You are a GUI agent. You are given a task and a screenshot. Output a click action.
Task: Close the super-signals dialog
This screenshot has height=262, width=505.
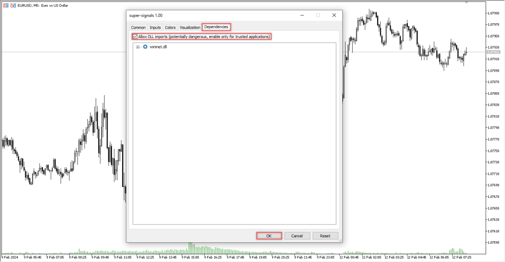point(334,15)
